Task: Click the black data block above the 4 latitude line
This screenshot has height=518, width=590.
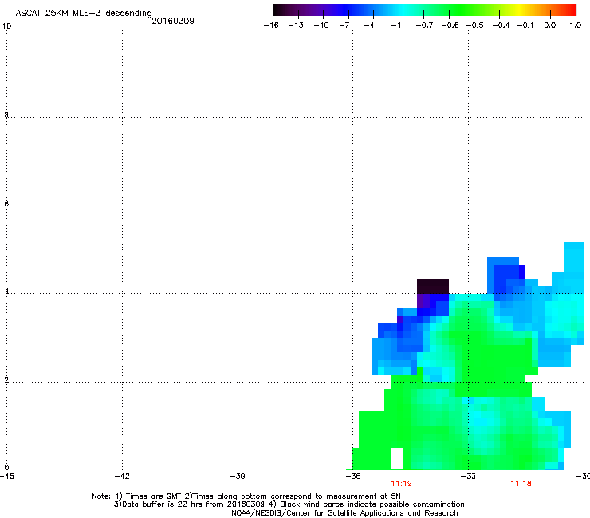Action: click(433, 286)
